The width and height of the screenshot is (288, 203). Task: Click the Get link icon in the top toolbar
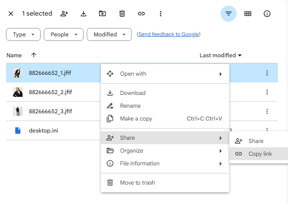click(x=141, y=14)
